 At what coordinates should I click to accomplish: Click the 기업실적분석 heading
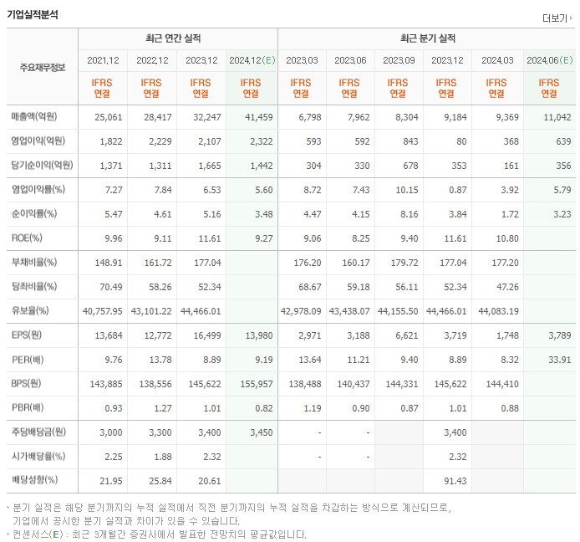(33, 14)
